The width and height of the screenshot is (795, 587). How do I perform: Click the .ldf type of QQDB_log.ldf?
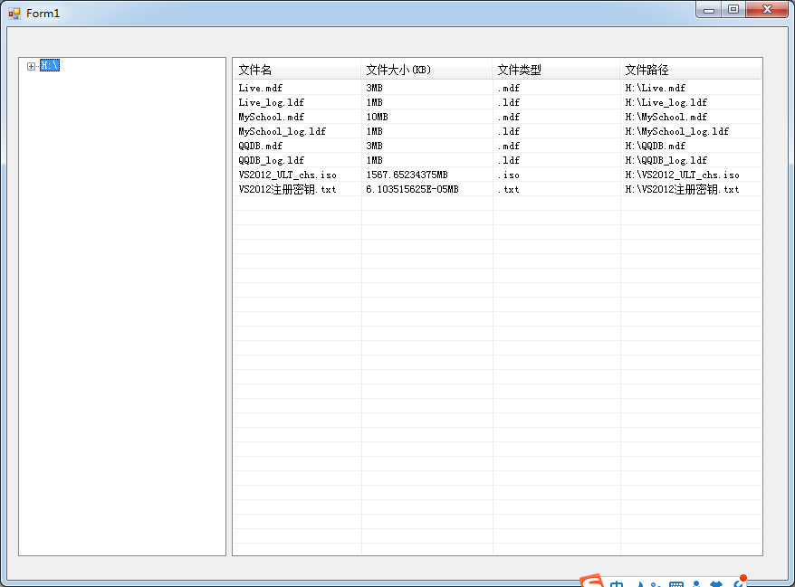click(509, 161)
